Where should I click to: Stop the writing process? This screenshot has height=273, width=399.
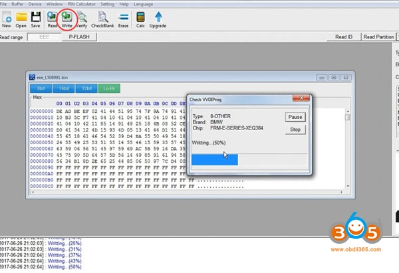(295, 130)
